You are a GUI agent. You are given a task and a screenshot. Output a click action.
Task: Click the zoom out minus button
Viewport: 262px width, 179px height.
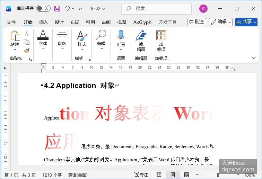197,175
